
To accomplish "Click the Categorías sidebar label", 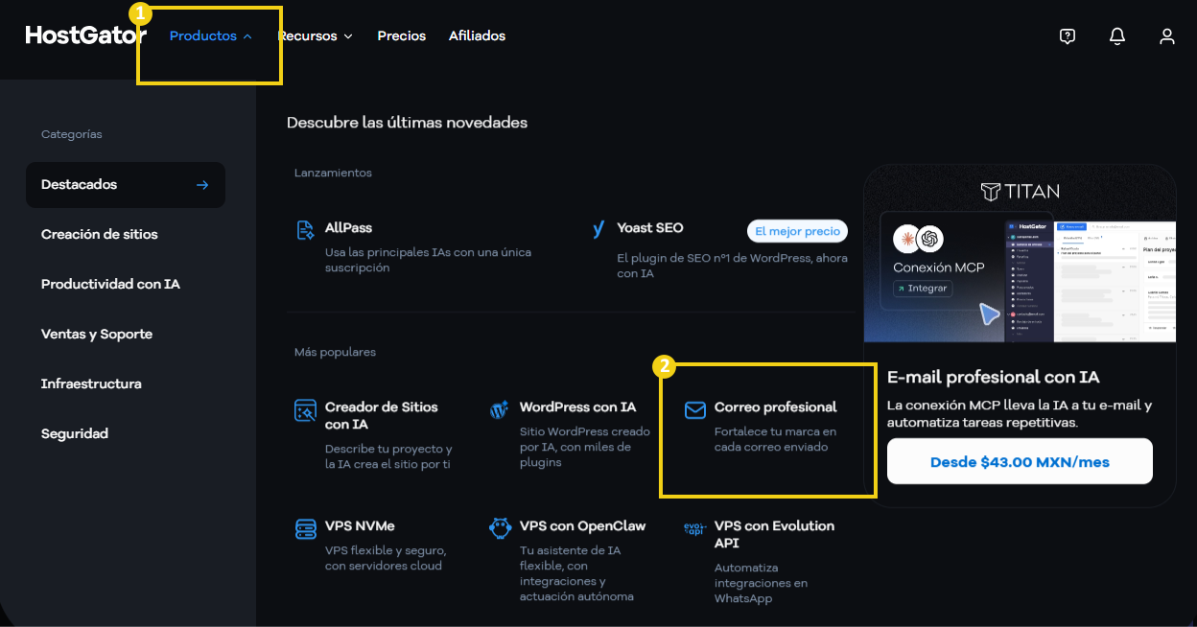I will point(71,134).
